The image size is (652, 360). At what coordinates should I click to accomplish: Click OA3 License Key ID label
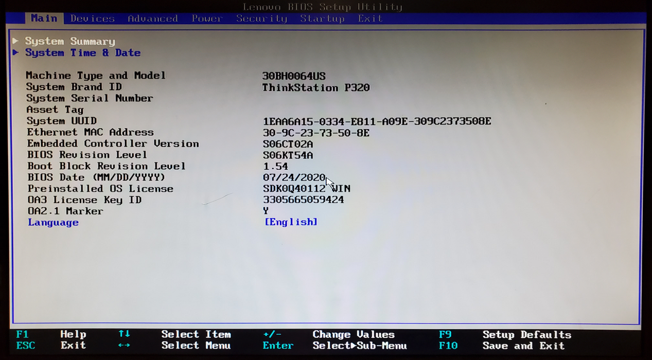pyautogui.click(x=84, y=200)
